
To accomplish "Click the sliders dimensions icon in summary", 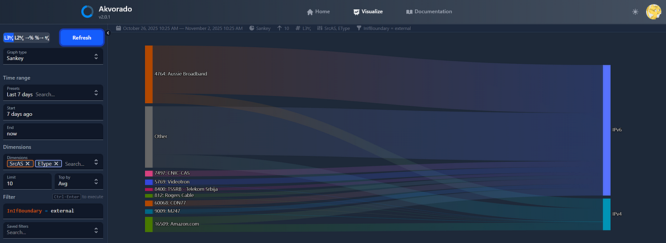I will [x=320, y=29].
